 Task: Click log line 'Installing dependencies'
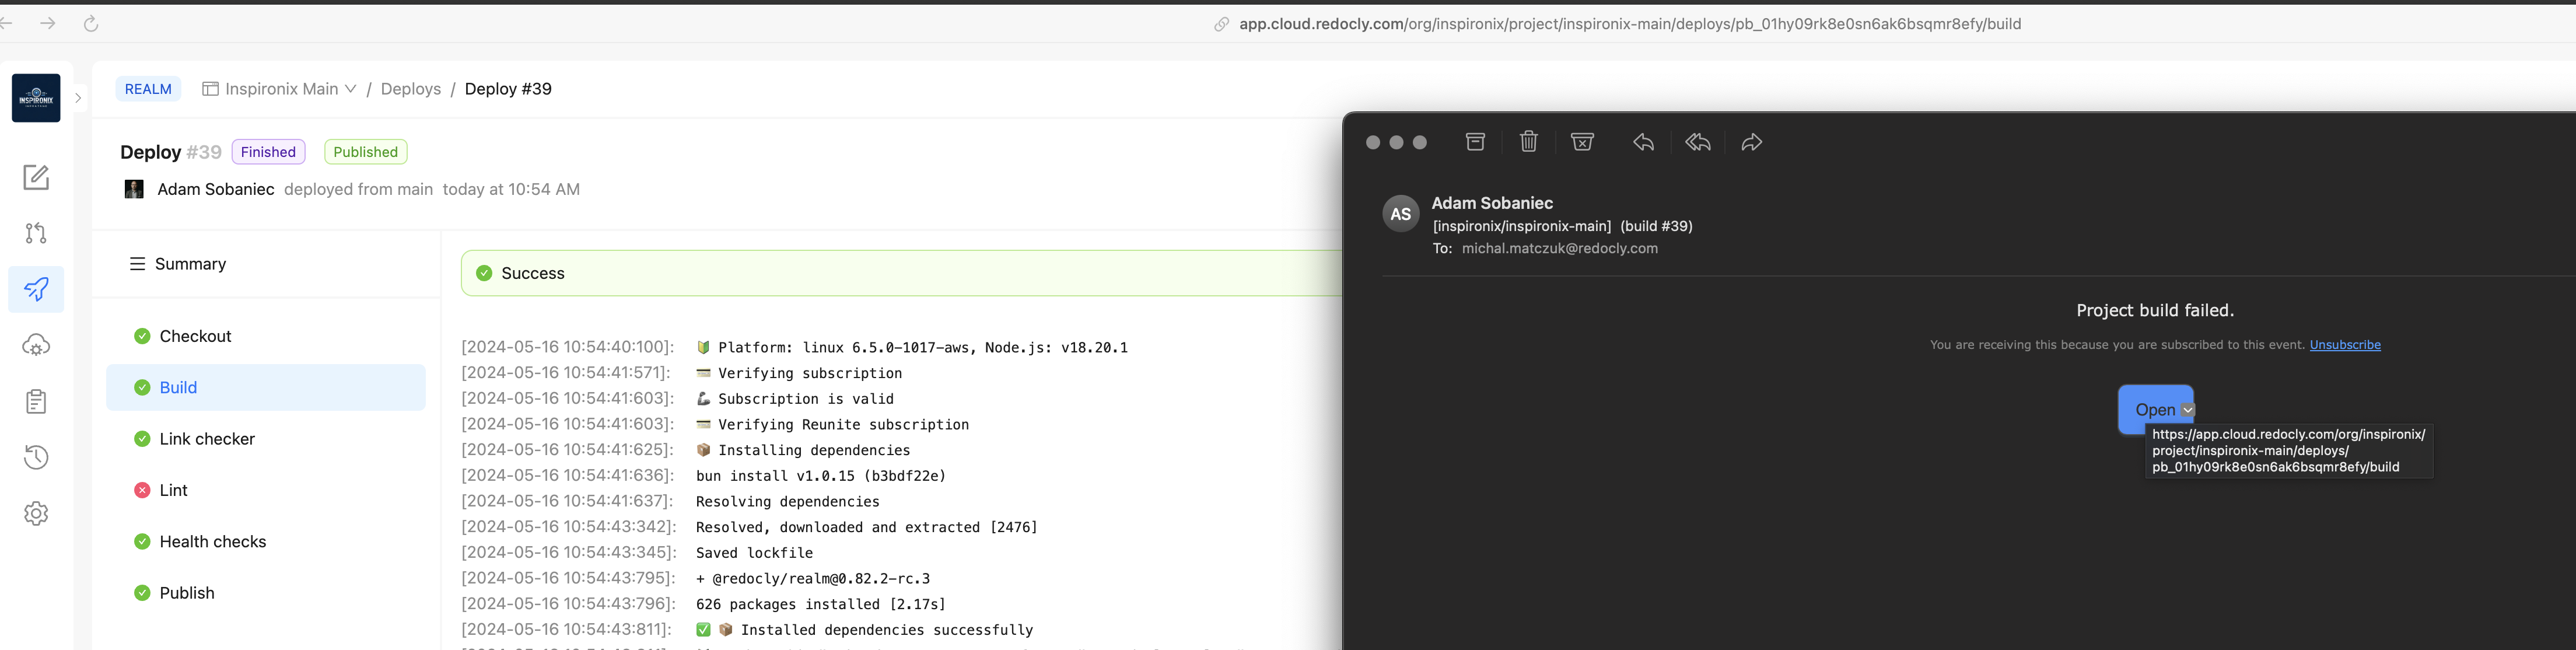(803, 450)
